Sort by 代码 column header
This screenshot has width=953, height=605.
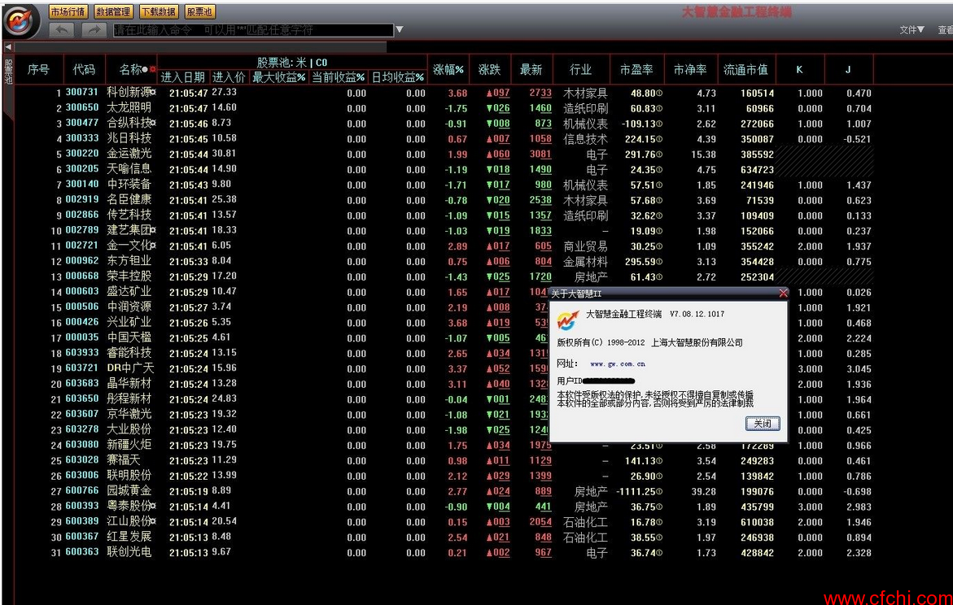pyautogui.click(x=84, y=69)
